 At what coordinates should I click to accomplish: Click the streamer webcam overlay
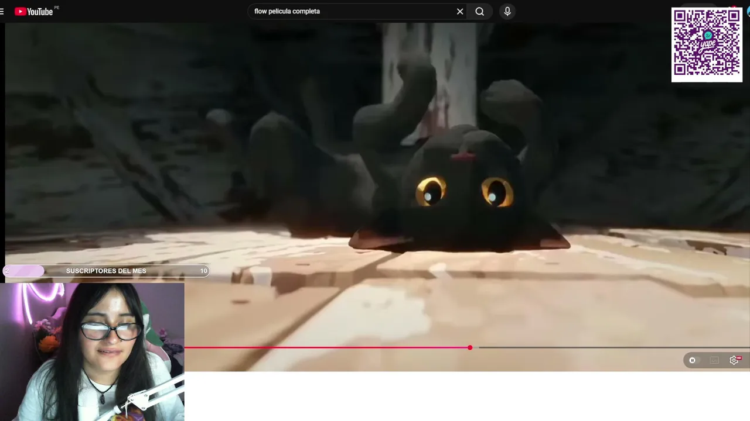(x=92, y=352)
